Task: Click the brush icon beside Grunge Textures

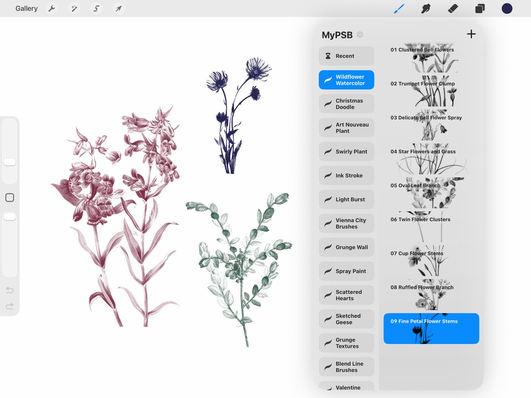Action: coord(328,343)
